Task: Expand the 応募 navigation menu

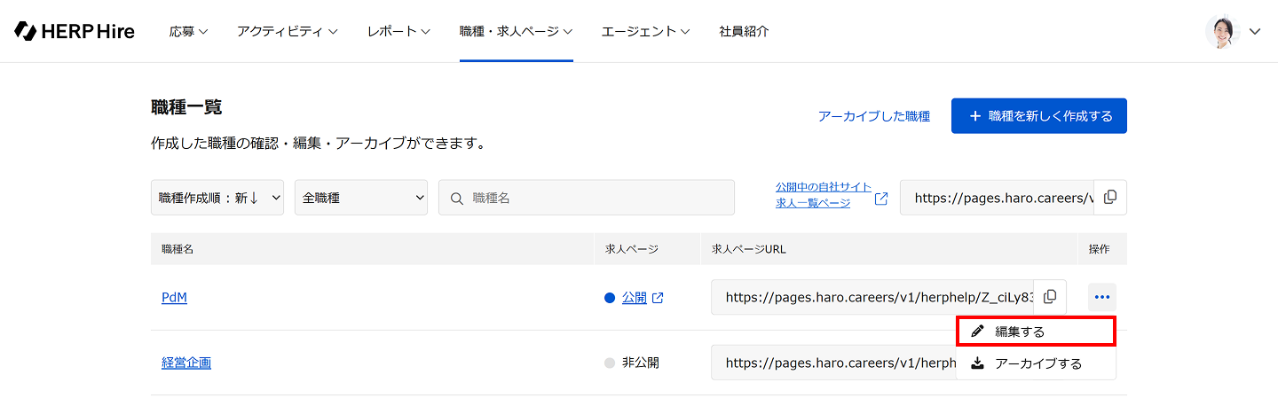Action: (x=188, y=31)
